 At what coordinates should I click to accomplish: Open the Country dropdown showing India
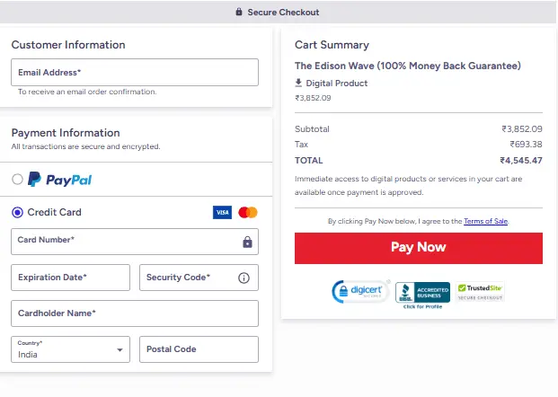[x=71, y=349]
